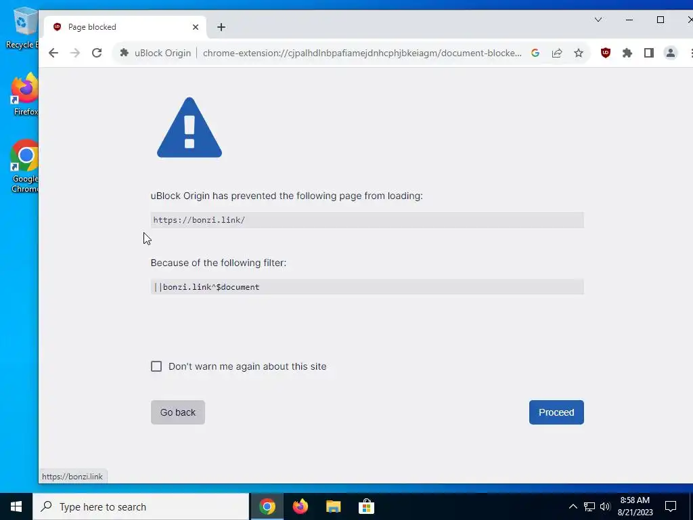Click the https://bonzi.link/ blocked URL text
This screenshot has width=693, height=520.
click(x=200, y=220)
